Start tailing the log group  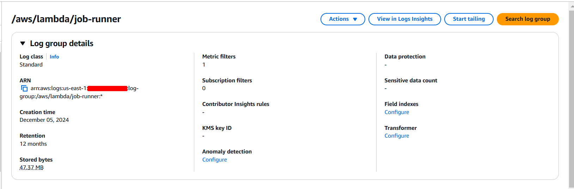pos(469,19)
